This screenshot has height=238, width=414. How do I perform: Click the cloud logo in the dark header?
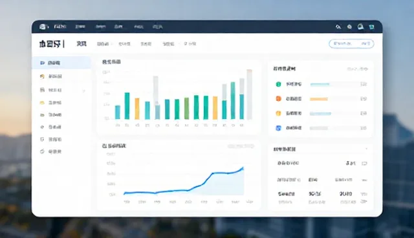[x=43, y=27]
